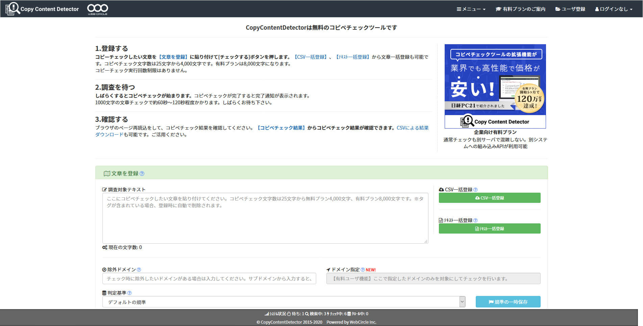The image size is (643, 326).
Task: Click help icon next to 除外ドメイン
Action: coord(139,270)
